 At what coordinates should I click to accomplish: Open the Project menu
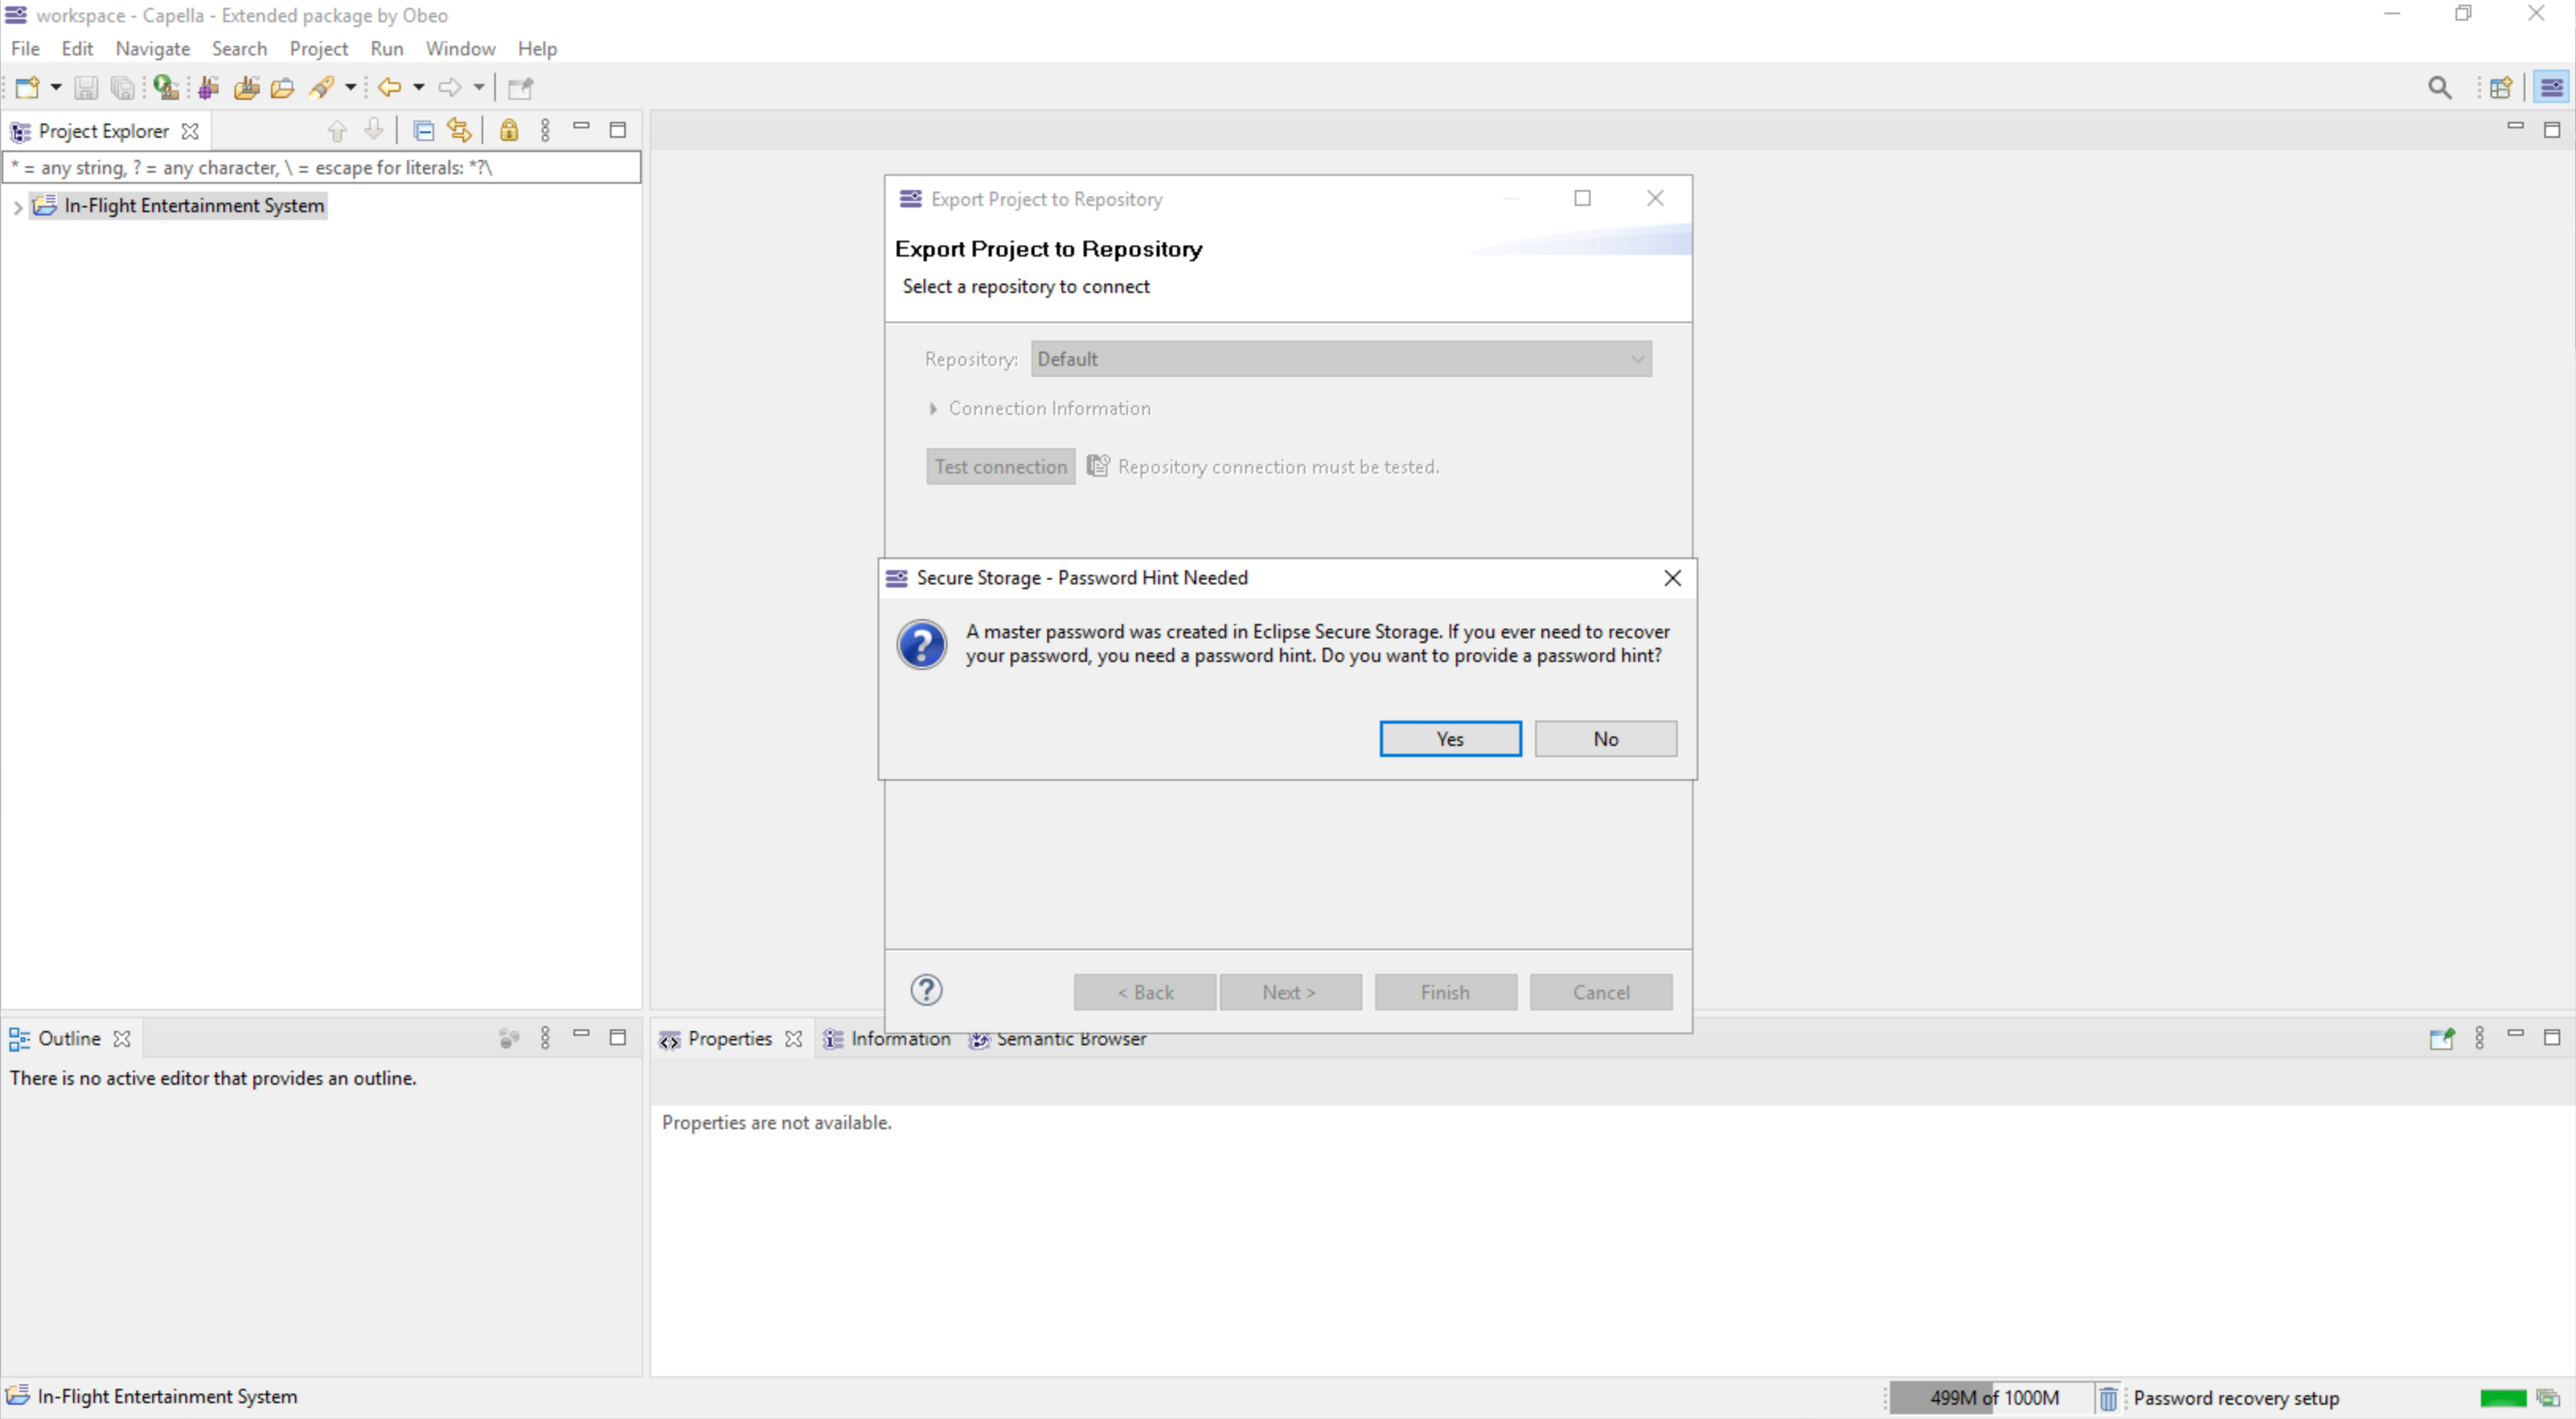coord(318,49)
